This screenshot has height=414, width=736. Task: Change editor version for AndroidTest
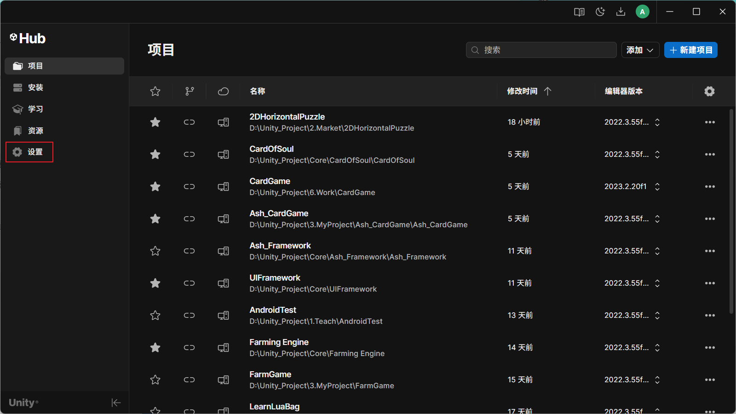(657, 316)
